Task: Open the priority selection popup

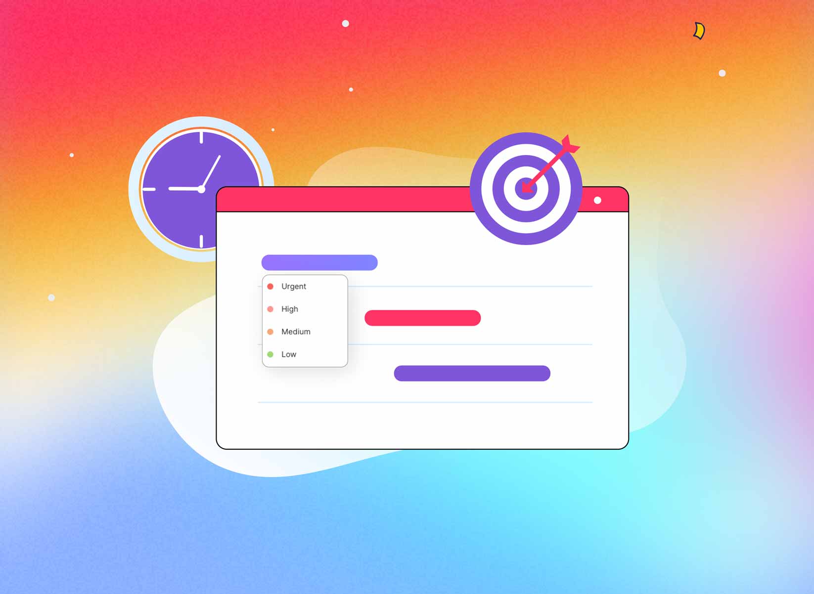Action: 304,321
